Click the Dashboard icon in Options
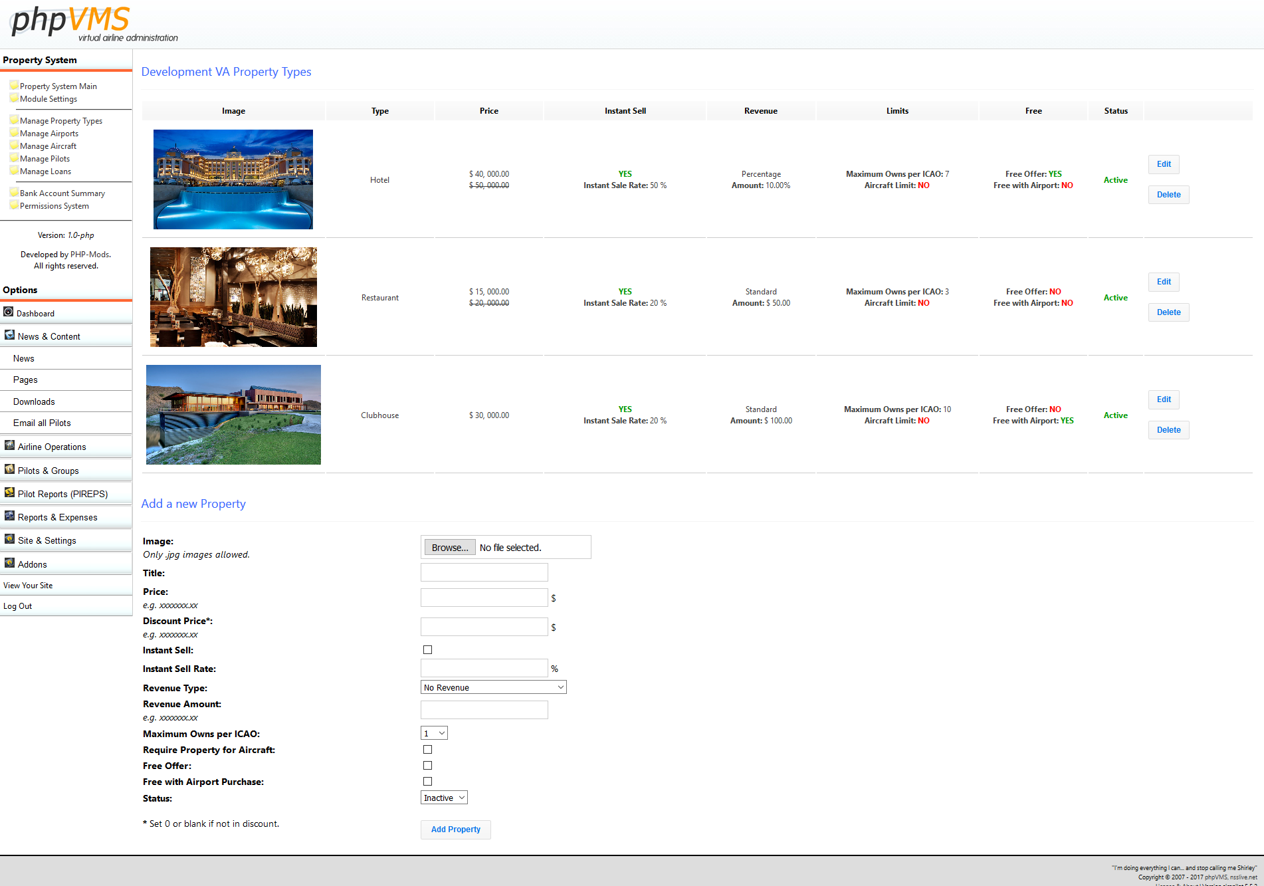 click(x=9, y=312)
